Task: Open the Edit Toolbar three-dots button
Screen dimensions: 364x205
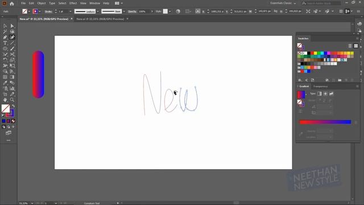Action: tap(9, 141)
